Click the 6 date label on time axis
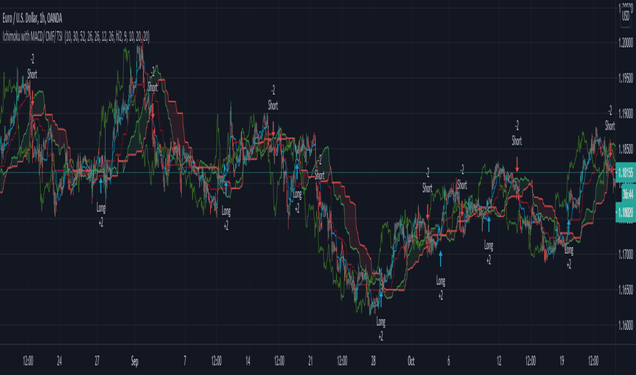The height and width of the screenshot is (375, 636). click(x=448, y=361)
